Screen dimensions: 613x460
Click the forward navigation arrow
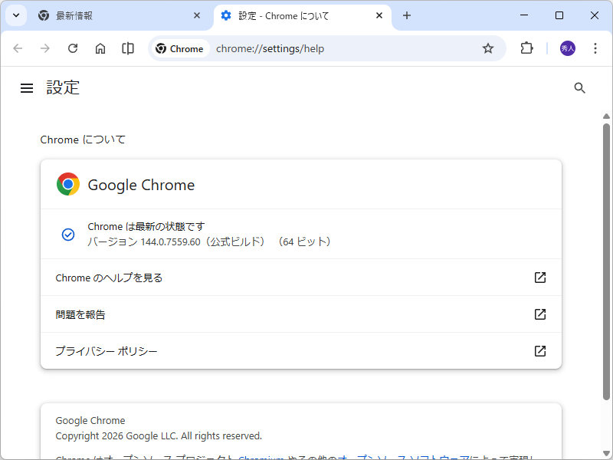pos(45,48)
